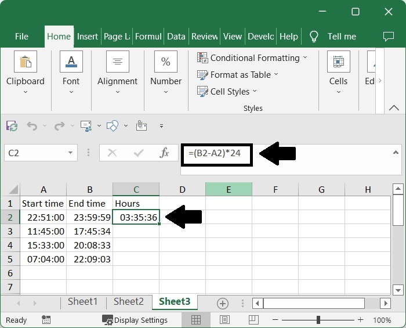Click the Conditional Formatting icon

pyautogui.click(x=202, y=57)
